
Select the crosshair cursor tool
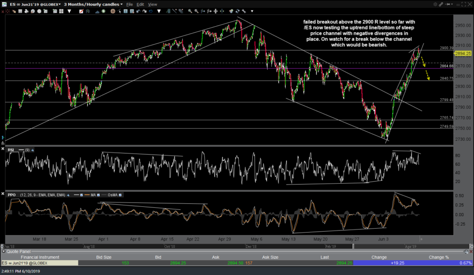[x=113, y=11]
